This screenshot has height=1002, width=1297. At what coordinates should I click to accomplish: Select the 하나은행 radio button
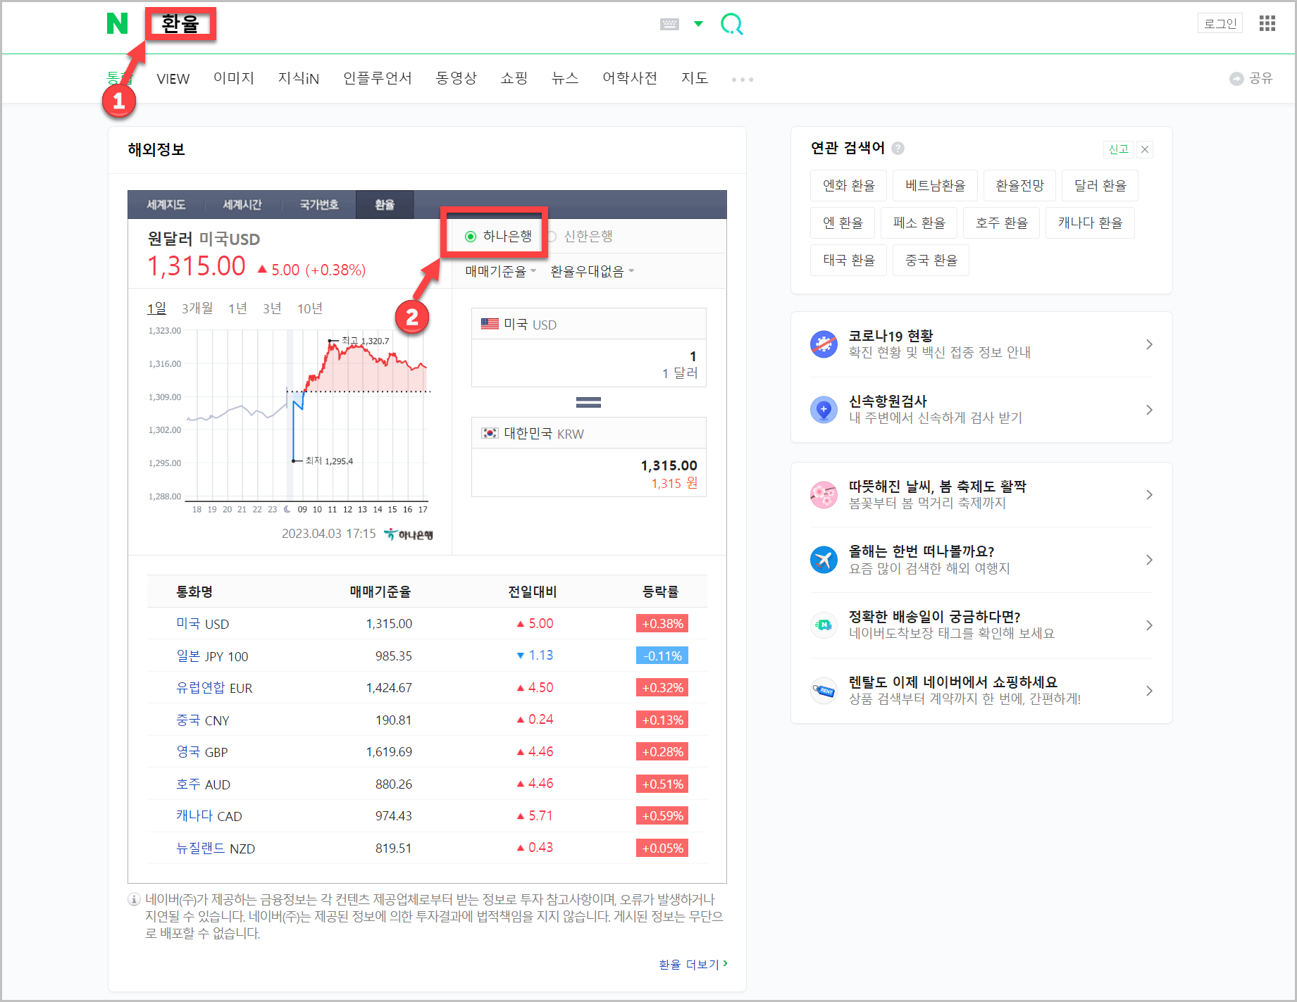(x=471, y=237)
